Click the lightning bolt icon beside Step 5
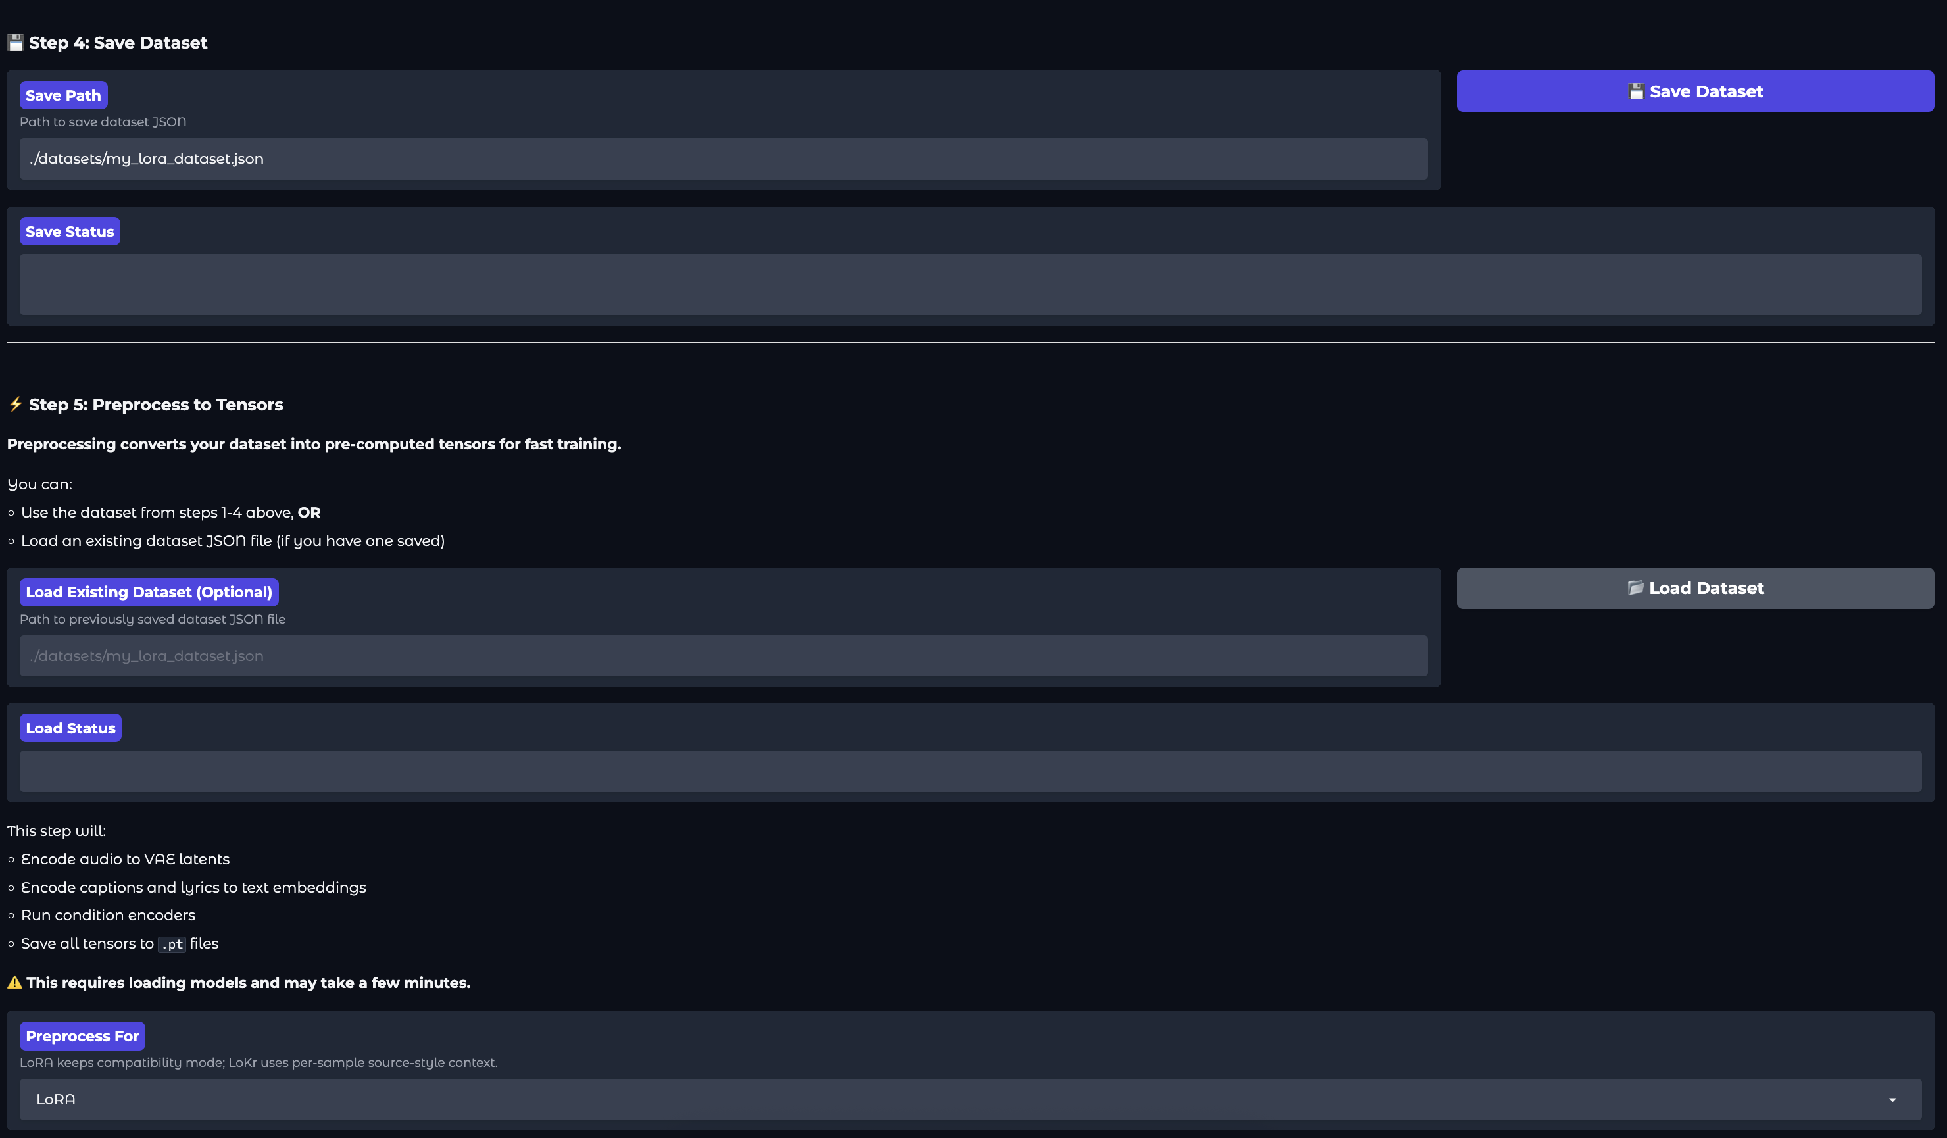This screenshot has width=1947, height=1138. pyautogui.click(x=15, y=404)
